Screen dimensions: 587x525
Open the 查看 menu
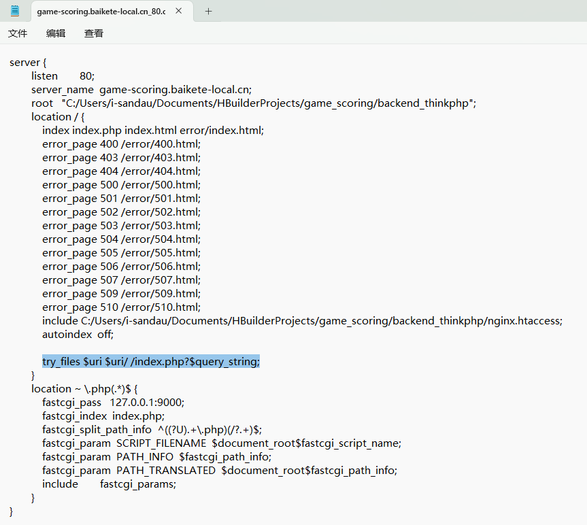[x=94, y=33]
